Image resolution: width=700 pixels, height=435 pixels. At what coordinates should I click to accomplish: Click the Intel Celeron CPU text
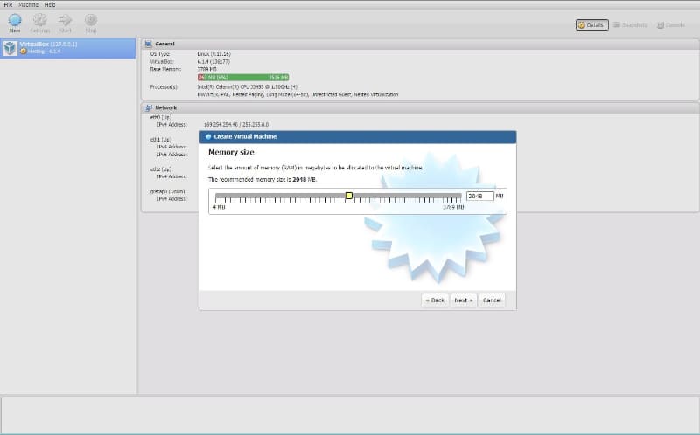[x=248, y=86]
